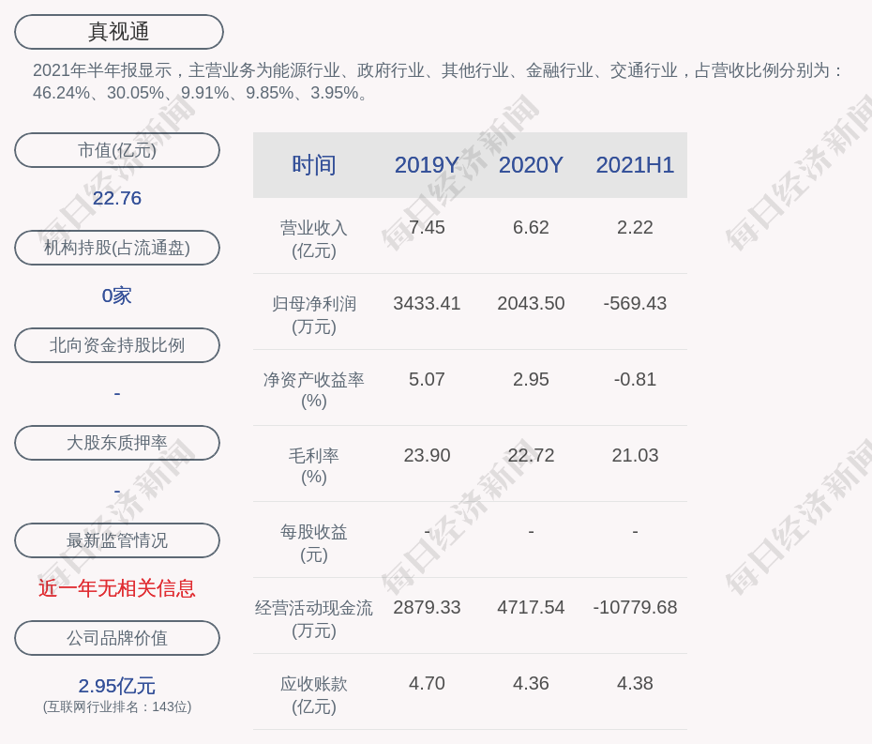872x744 pixels.
Task: Click the -10779.68 cash flow value
Action: 635,607
